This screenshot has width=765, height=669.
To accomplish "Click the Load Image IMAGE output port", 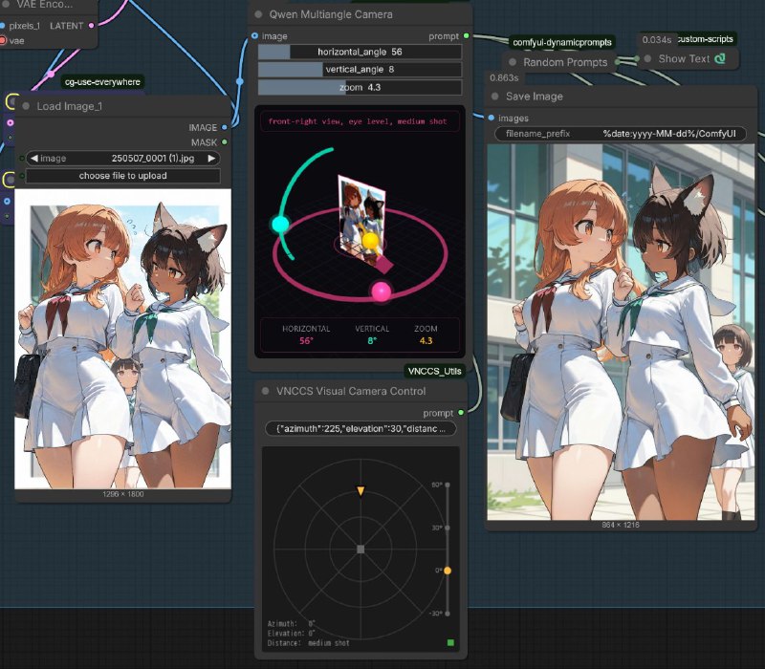I will pos(225,127).
